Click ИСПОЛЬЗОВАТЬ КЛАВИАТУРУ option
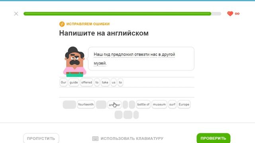Image resolution: width=255 pixels, height=143 pixels. (128, 139)
